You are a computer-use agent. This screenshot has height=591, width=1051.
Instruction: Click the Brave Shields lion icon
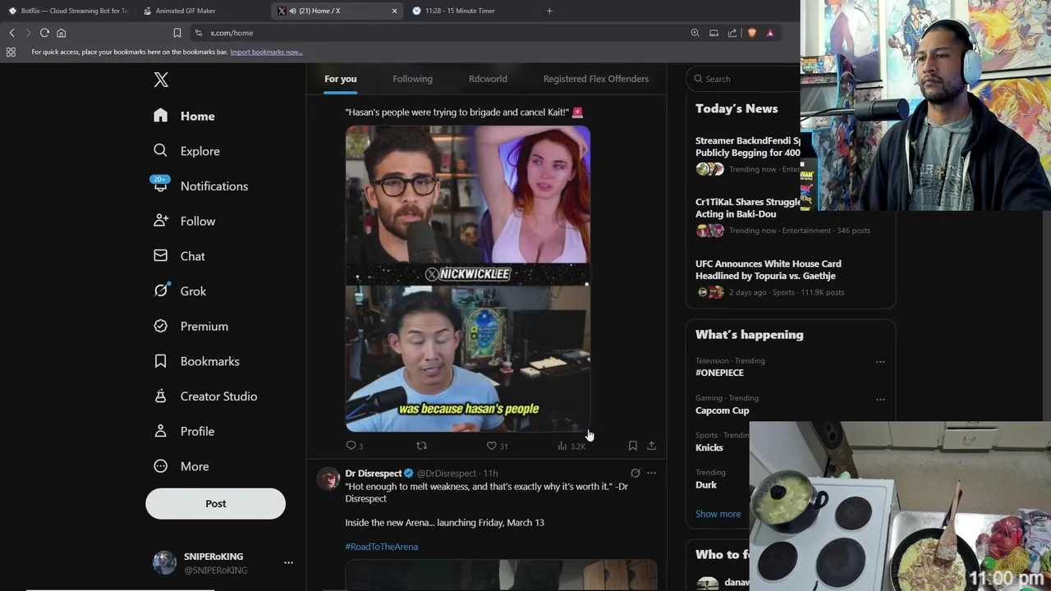751,33
